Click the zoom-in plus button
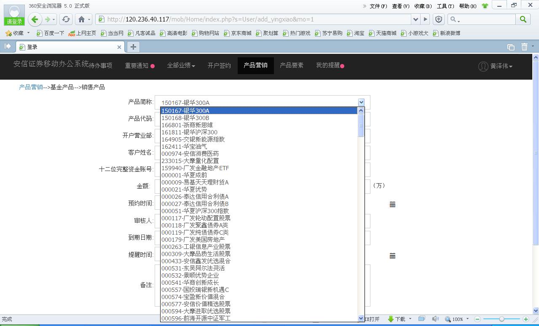This screenshot has height=326, width=539. [x=526, y=319]
